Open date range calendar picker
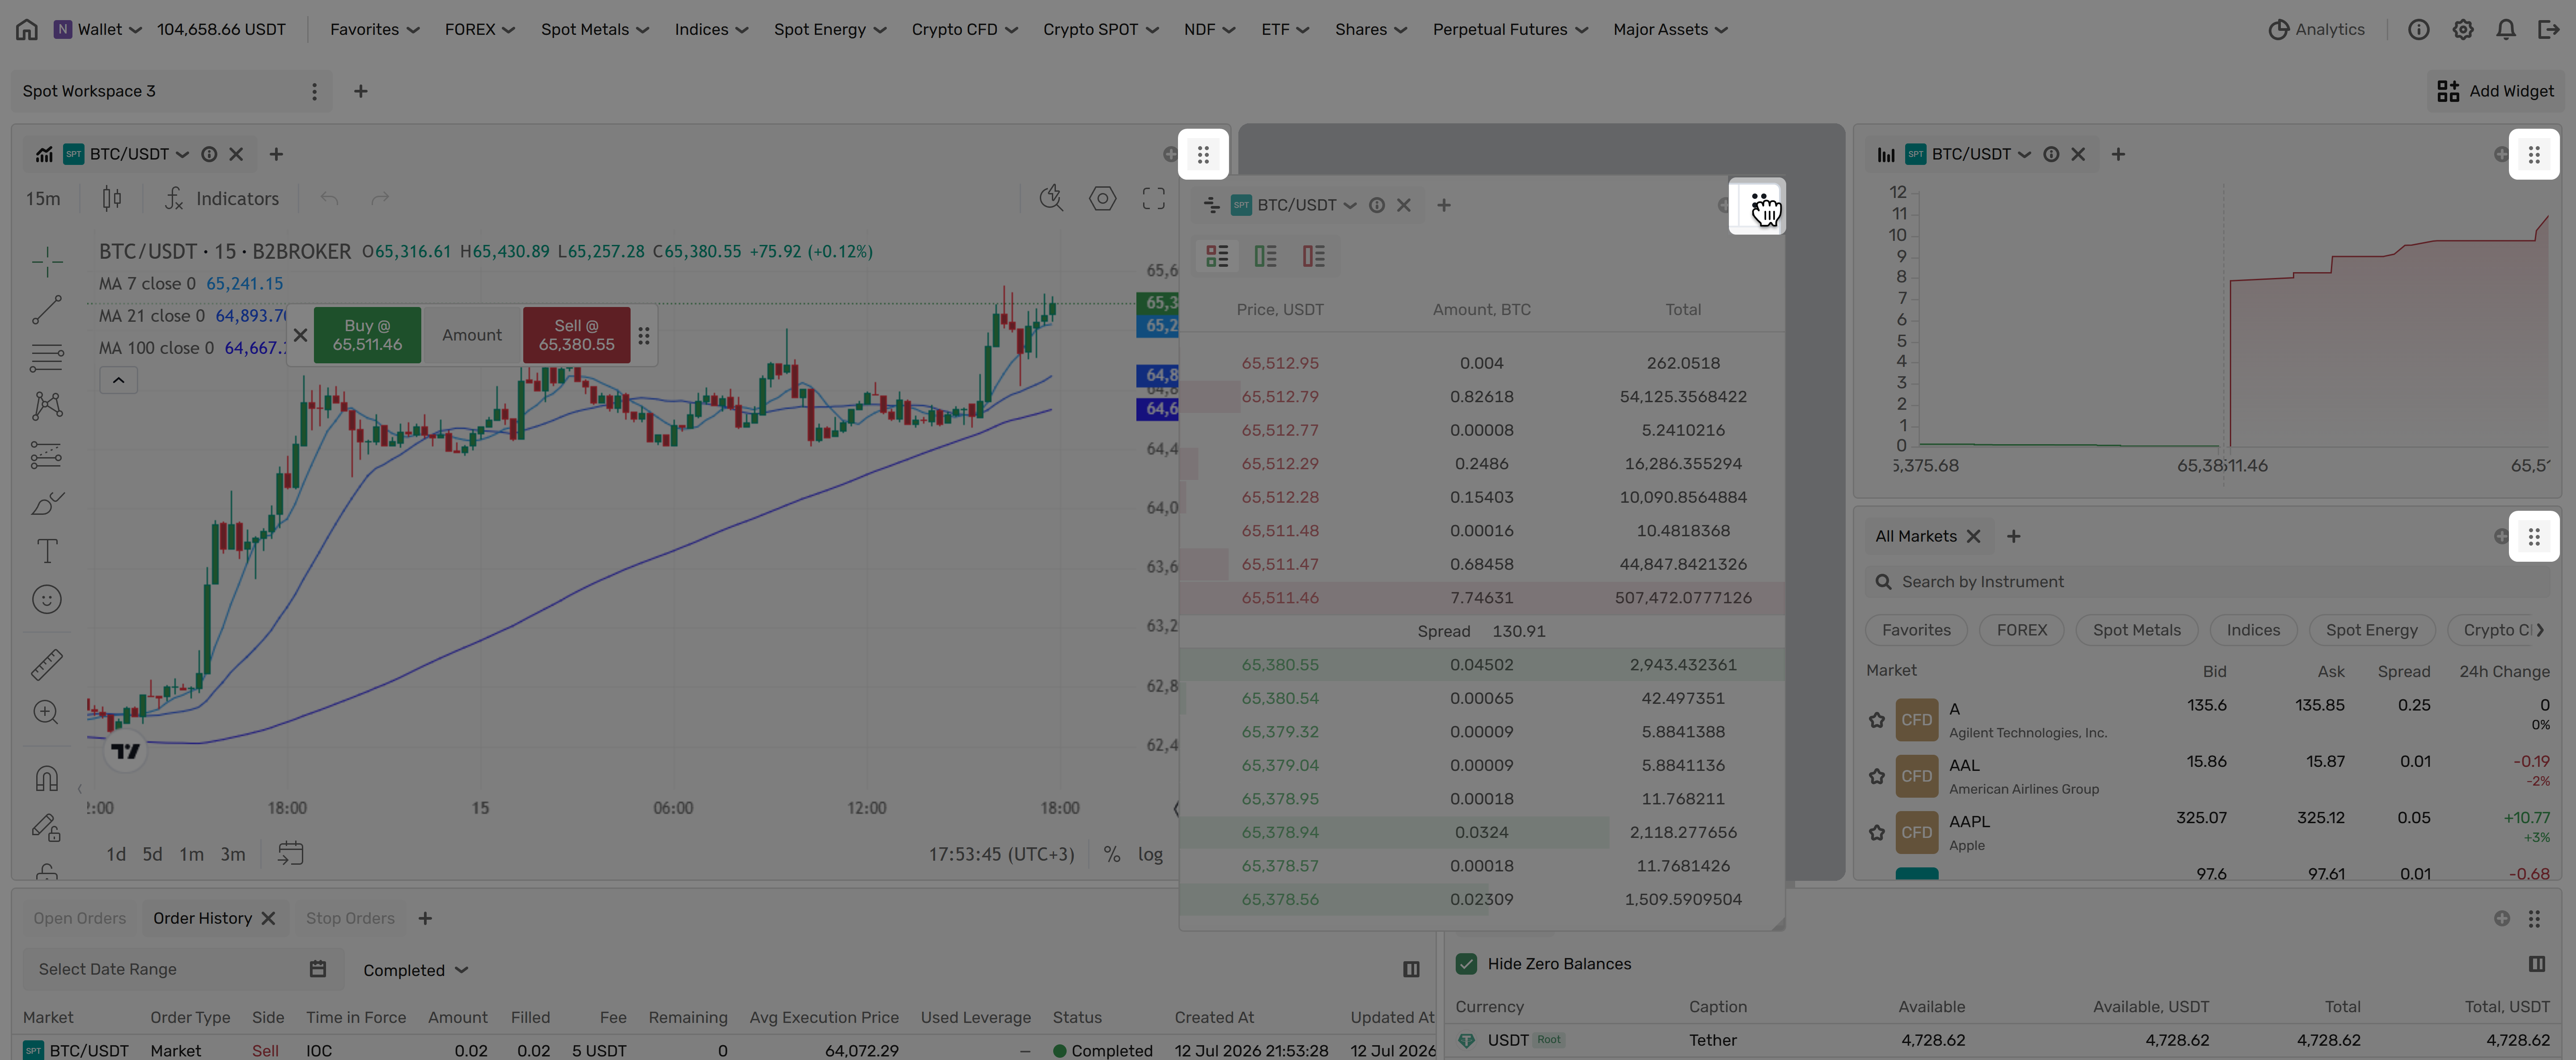Image resolution: width=2576 pixels, height=1060 pixels. point(318,969)
